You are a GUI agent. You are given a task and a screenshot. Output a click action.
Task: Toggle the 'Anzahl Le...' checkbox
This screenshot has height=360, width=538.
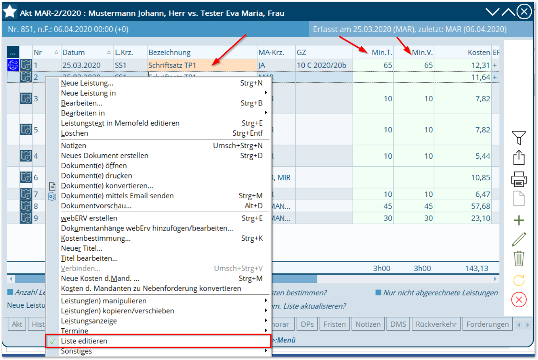tap(10, 292)
